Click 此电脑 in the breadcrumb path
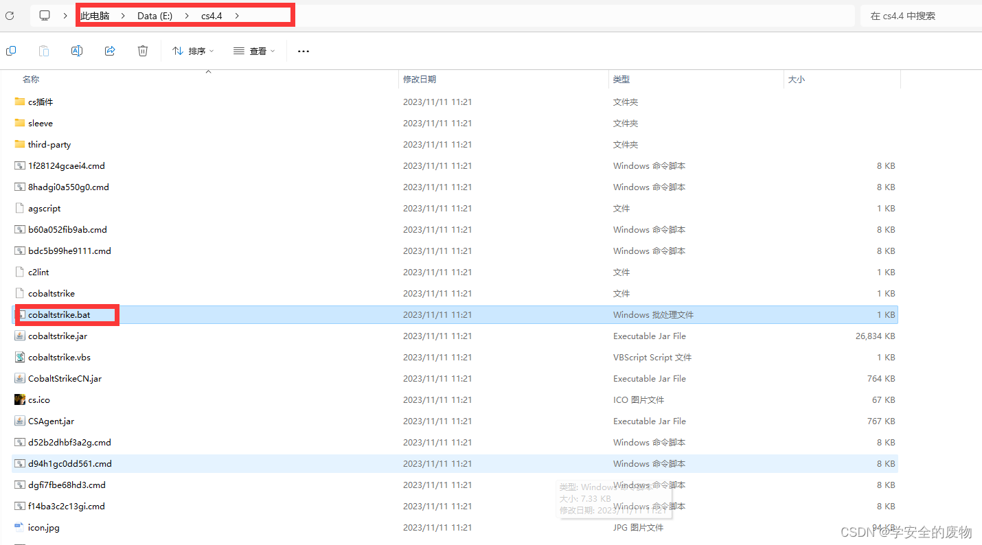Image resolution: width=982 pixels, height=545 pixels. [x=95, y=15]
